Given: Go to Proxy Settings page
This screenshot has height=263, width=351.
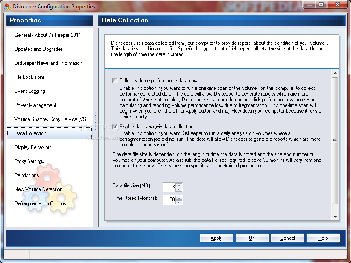Looking at the screenshot, I should tap(29, 161).
